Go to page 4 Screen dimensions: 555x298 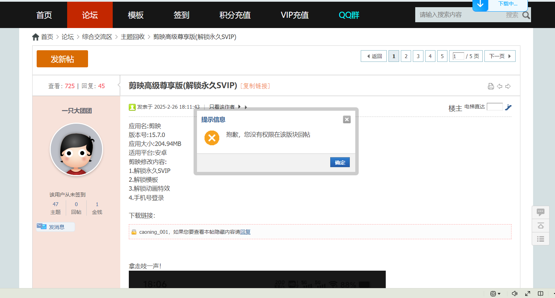430,56
